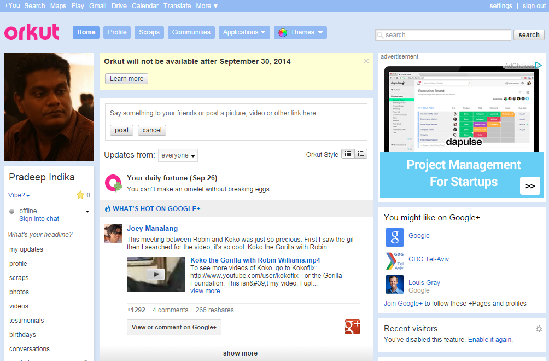Click Joey Manalang's avatar thumbnail
The image size is (549, 361).
[113, 234]
